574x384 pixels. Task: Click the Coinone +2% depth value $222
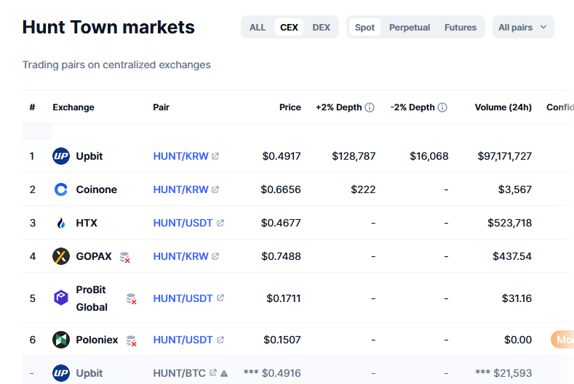(x=363, y=189)
